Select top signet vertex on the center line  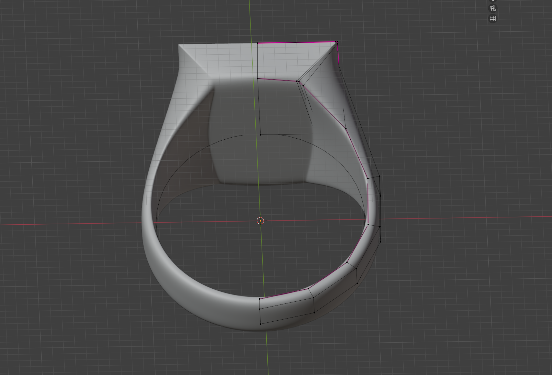258,43
